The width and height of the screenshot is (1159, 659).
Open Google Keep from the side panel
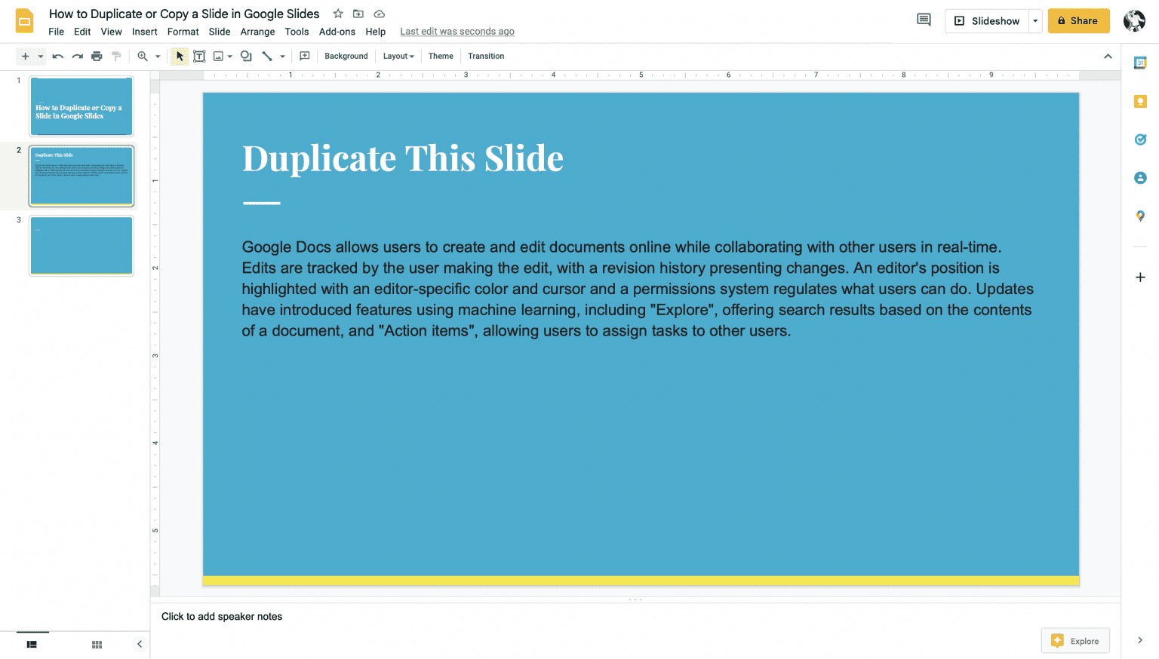click(x=1140, y=100)
